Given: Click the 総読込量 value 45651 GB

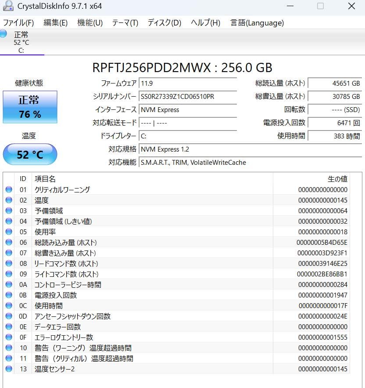Looking at the screenshot, I should [335, 83].
